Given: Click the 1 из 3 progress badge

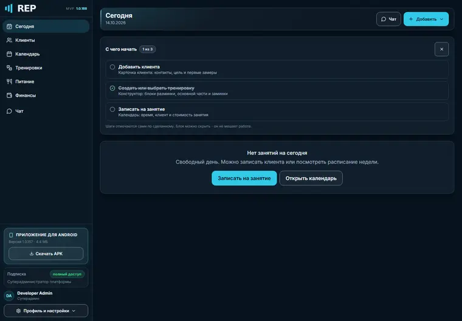Looking at the screenshot, I should pyautogui.click(x=148, y=49).
